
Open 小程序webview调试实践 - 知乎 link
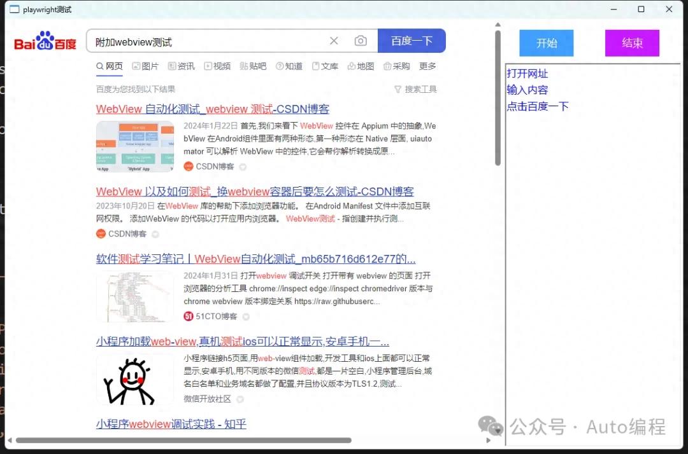(171, 423)
